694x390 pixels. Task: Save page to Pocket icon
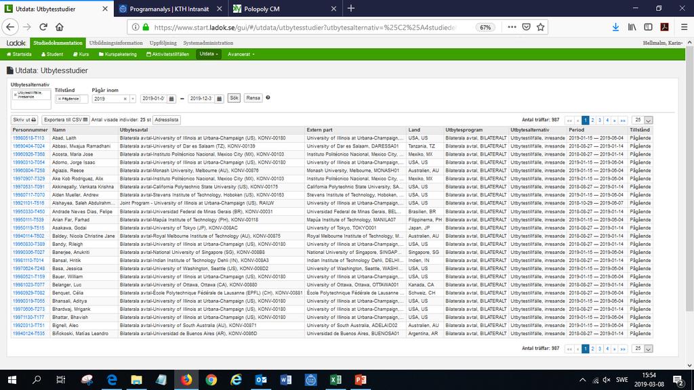point(526,27)
